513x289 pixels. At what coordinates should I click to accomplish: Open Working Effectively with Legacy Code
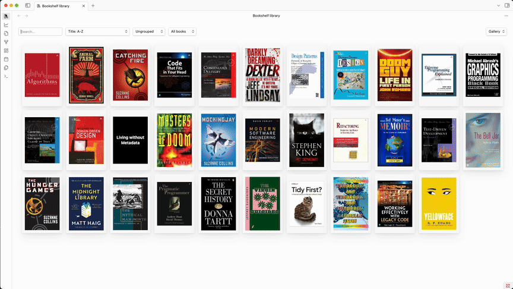395,204
